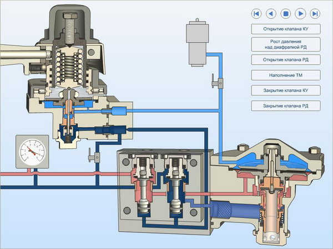Image resolution: width=333 pixels, height=249 pixels.
Task: Play the animation forward
Action: (x=300, y=14)
